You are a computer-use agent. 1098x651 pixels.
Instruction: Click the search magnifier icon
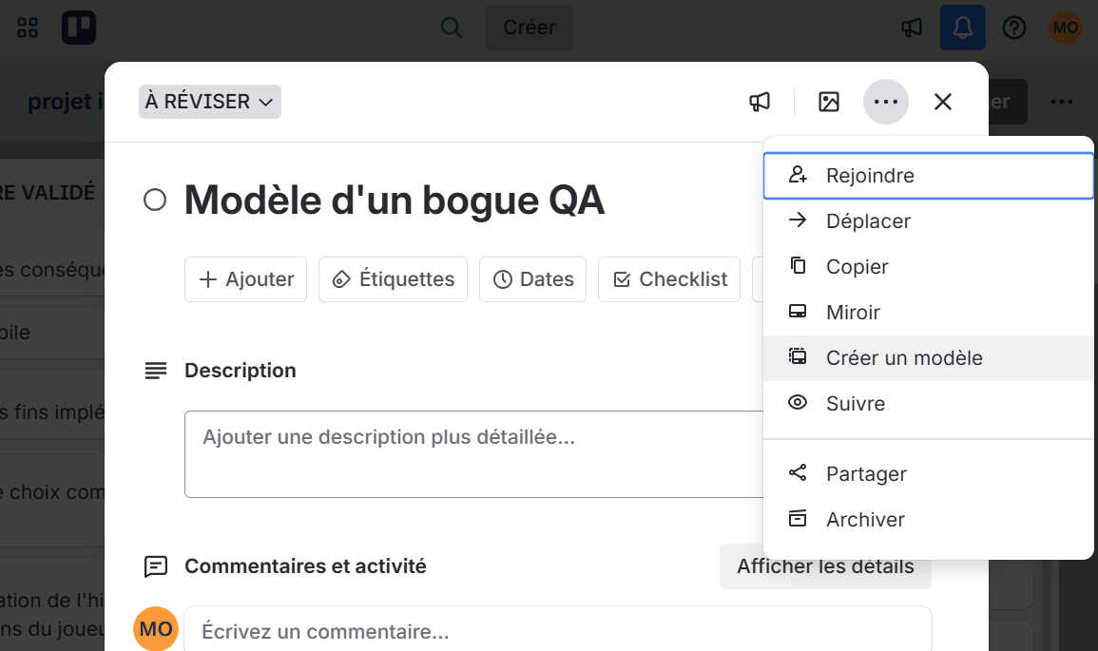(451, 28)
